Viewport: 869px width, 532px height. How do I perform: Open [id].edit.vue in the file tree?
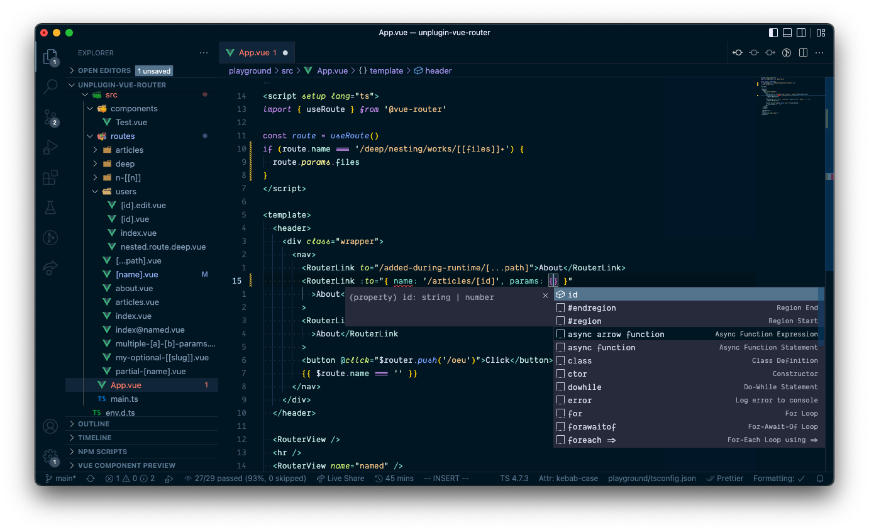coord(143,206)
